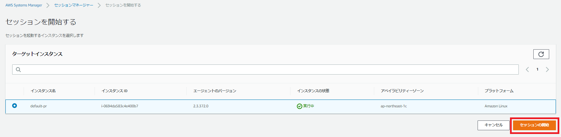Open the AWS Systems Manager breadcrumb link

click(24, 5)
